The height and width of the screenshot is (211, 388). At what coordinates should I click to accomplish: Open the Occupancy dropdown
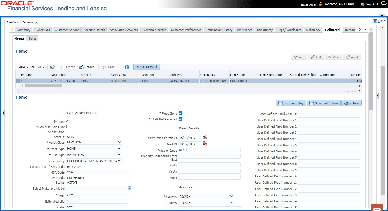(x=94, y=161)
